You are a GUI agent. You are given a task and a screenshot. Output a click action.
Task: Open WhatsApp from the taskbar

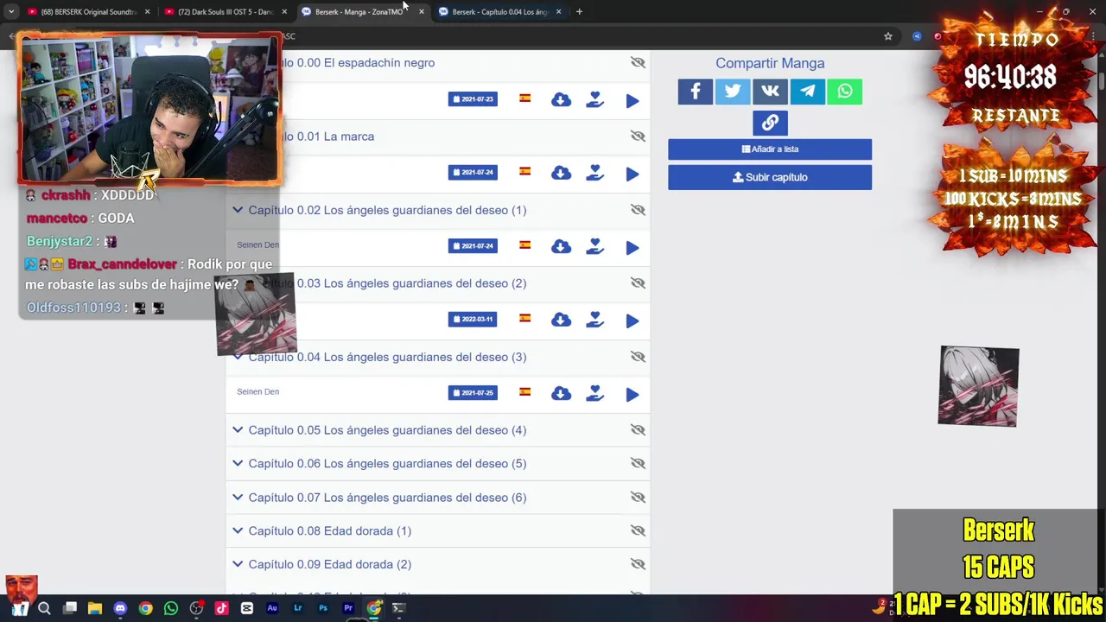[x=171, y=608]
